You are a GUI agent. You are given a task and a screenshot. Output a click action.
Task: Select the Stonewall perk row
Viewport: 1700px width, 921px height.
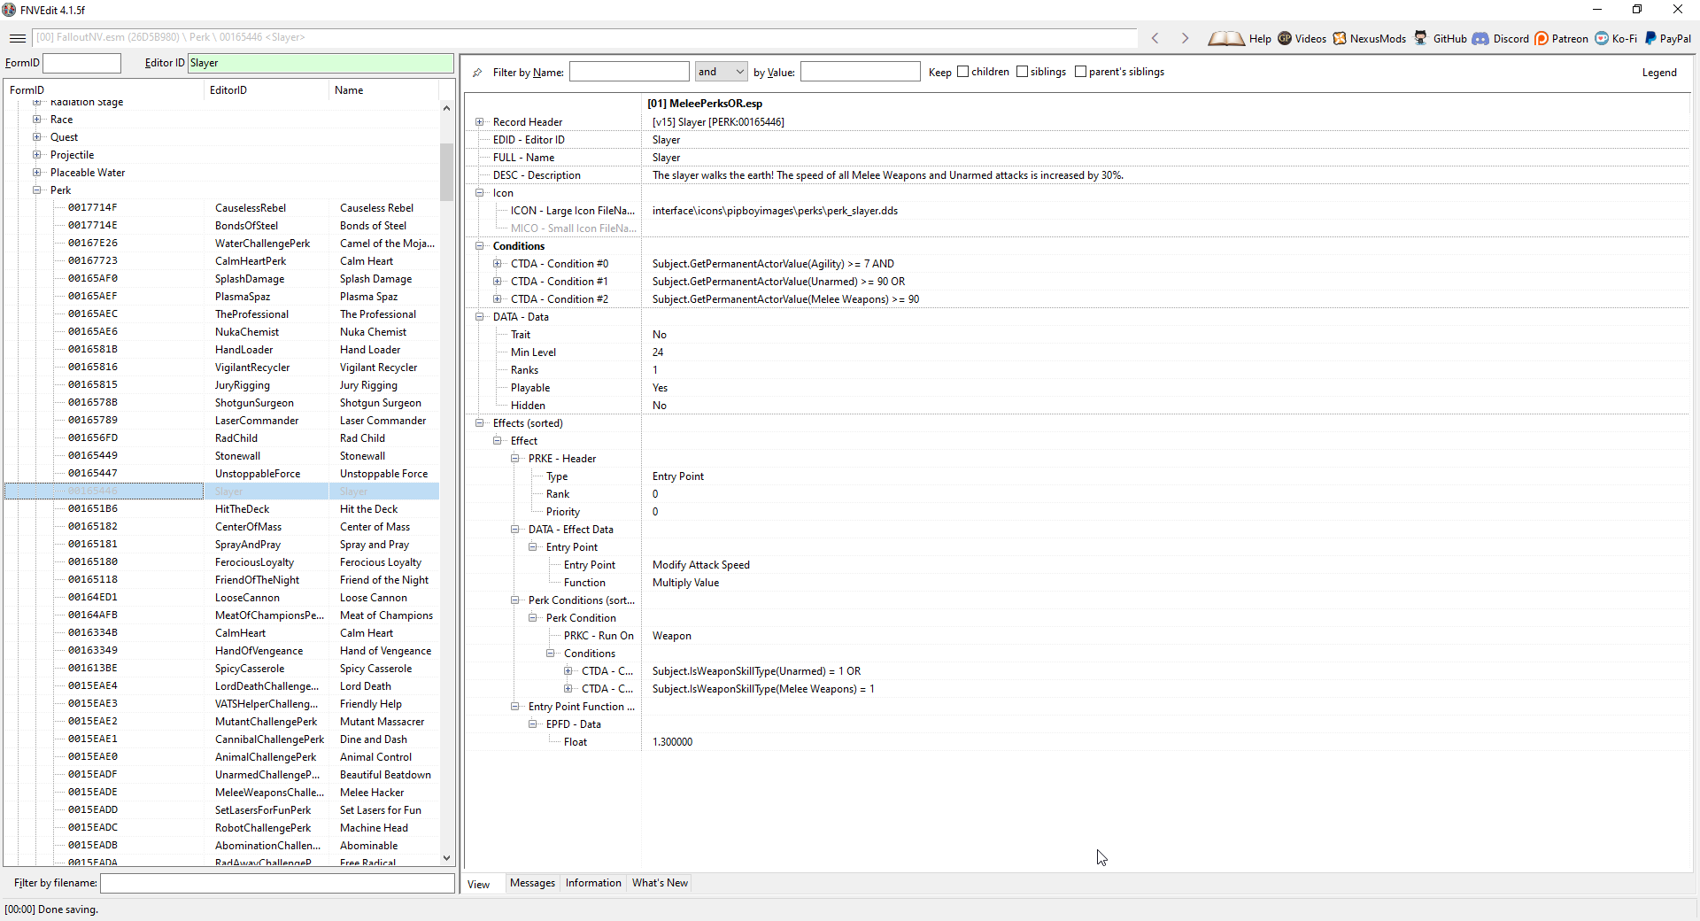click(221, 456)
